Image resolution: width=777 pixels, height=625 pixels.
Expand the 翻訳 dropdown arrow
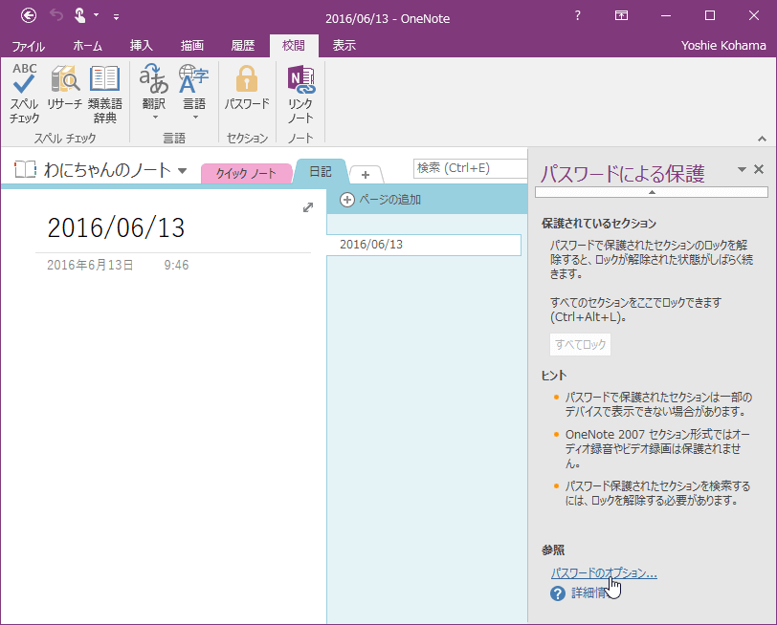coord(155,118)
